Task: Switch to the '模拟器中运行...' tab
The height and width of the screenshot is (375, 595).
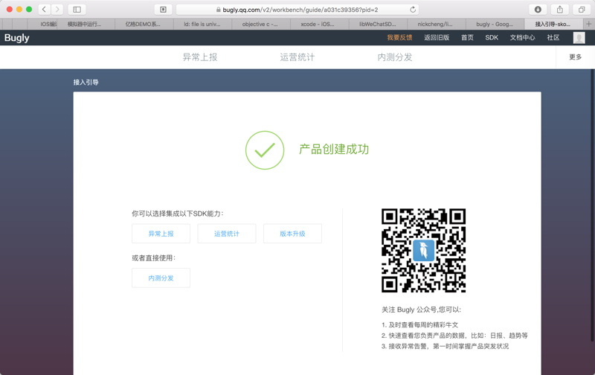Action: pyautogui.click(x=85, y=24)
